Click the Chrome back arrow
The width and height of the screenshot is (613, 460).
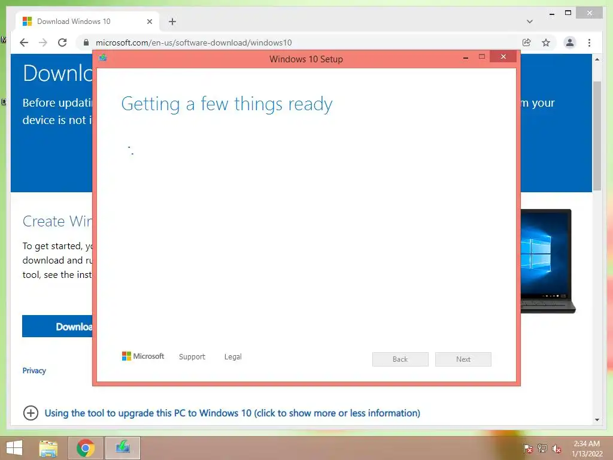click(24, 43)
